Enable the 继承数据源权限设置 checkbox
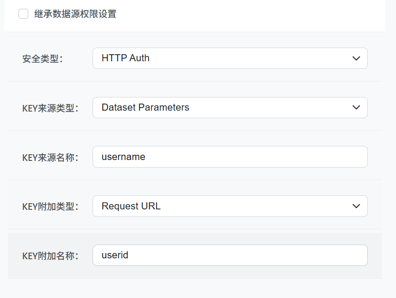This screenshot has width=396, height=298. [23, 14]
